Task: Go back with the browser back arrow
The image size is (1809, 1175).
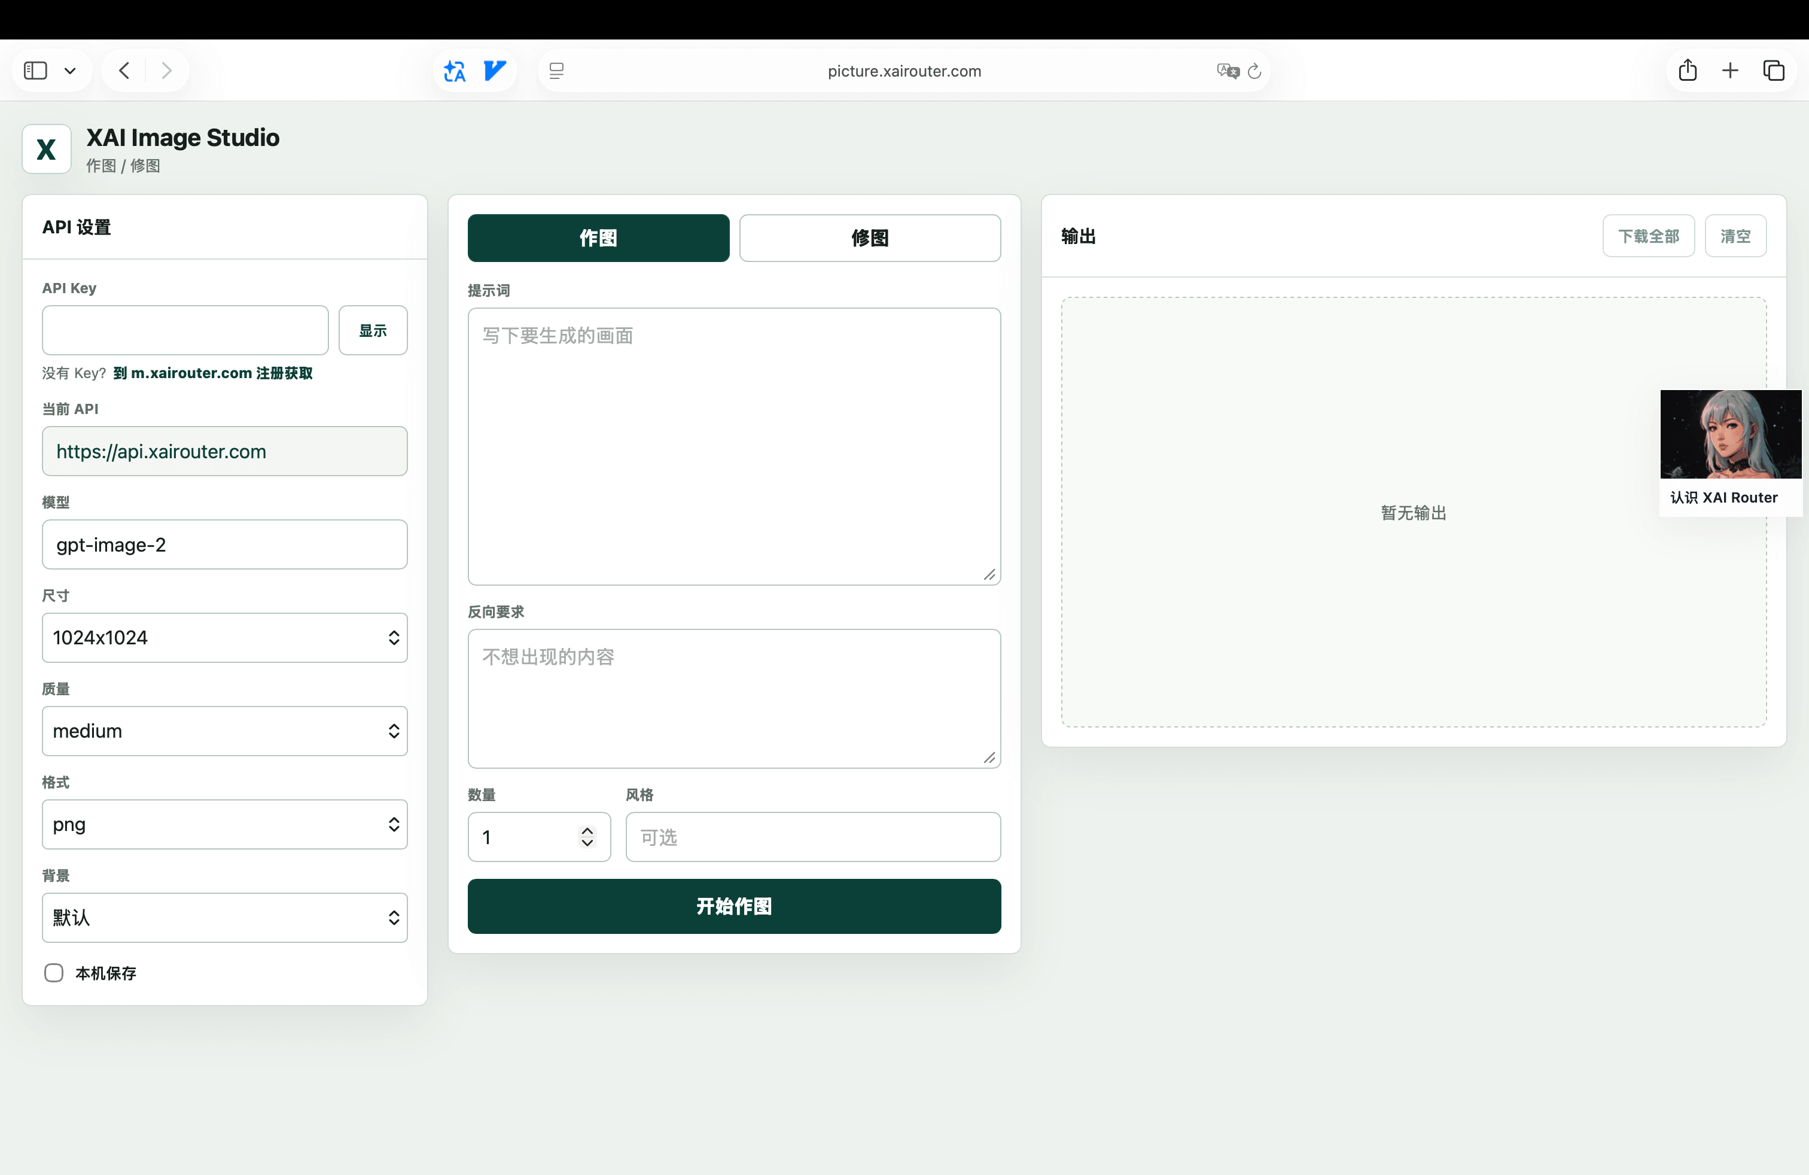Action: coord(124,71)
